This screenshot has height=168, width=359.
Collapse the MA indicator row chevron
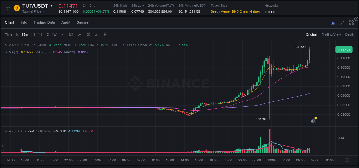coord(6,52)
